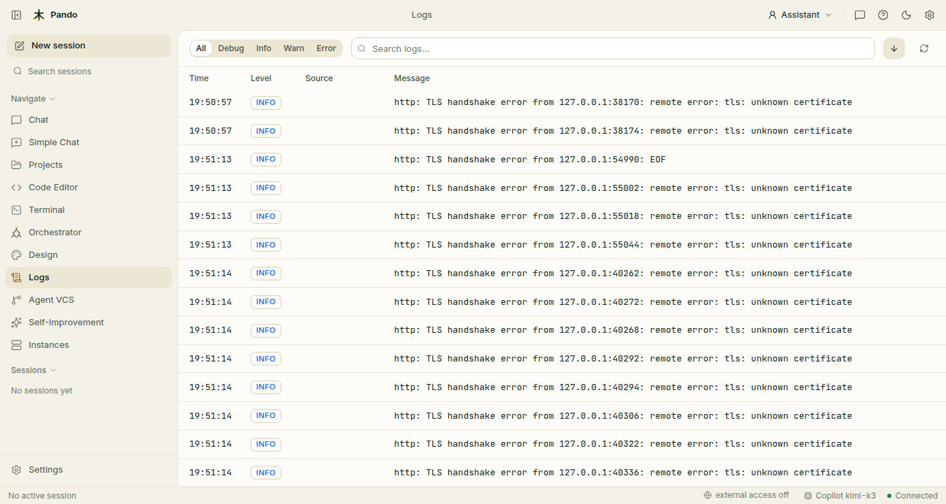Select log message with port 54990 EOF
Viewport: 946px width, 504px height.
529,160
